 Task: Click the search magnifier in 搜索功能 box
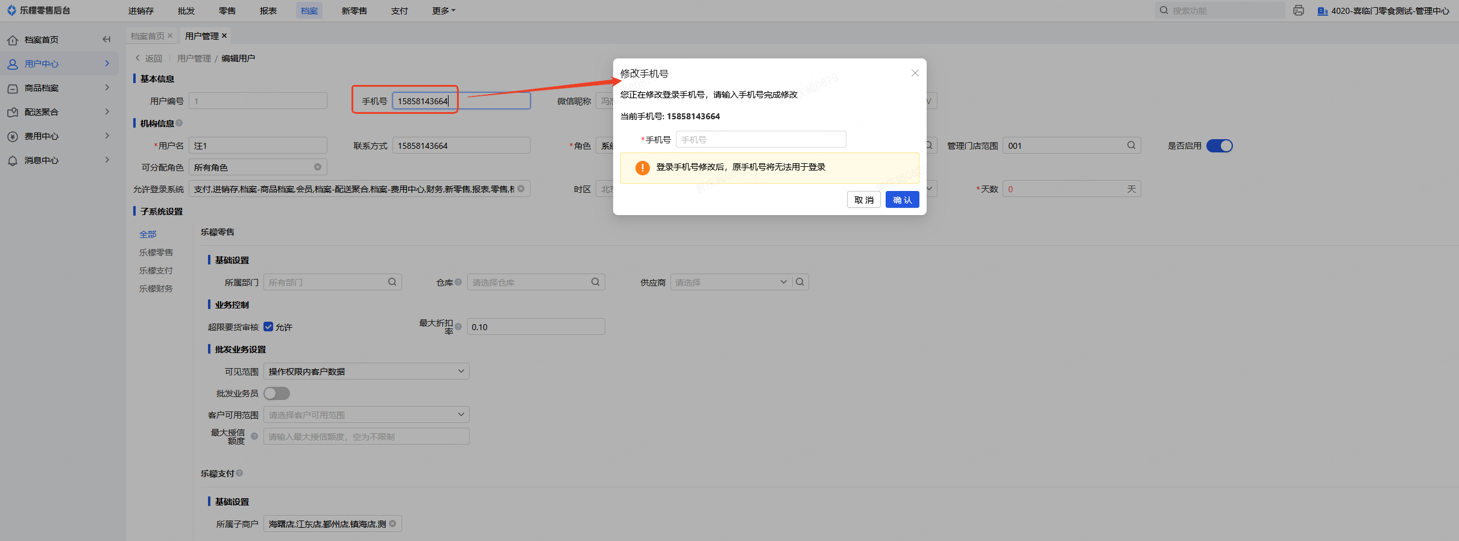coord(1164,10)
